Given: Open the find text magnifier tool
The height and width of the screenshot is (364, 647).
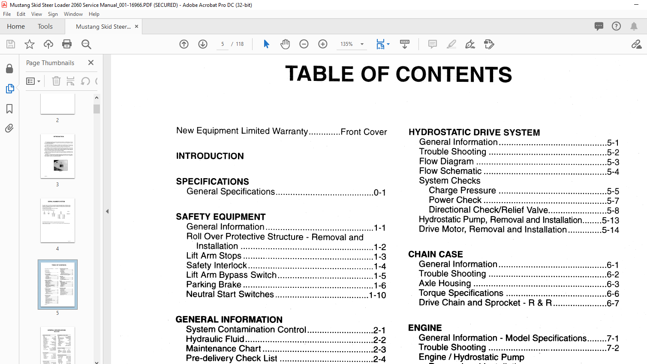Looking at the screenshot, I should (86, 44).
